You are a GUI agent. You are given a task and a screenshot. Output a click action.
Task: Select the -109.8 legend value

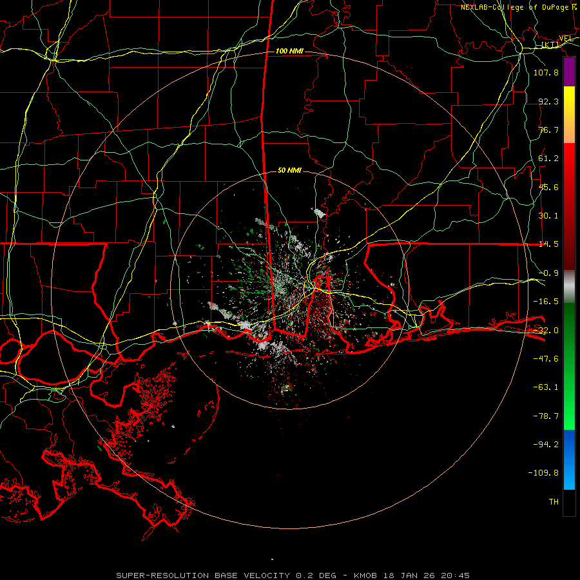click(x=543, y=473)
